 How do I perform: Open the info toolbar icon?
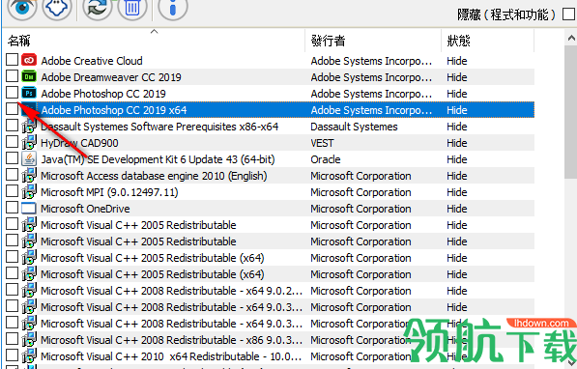tap(173, 8)
